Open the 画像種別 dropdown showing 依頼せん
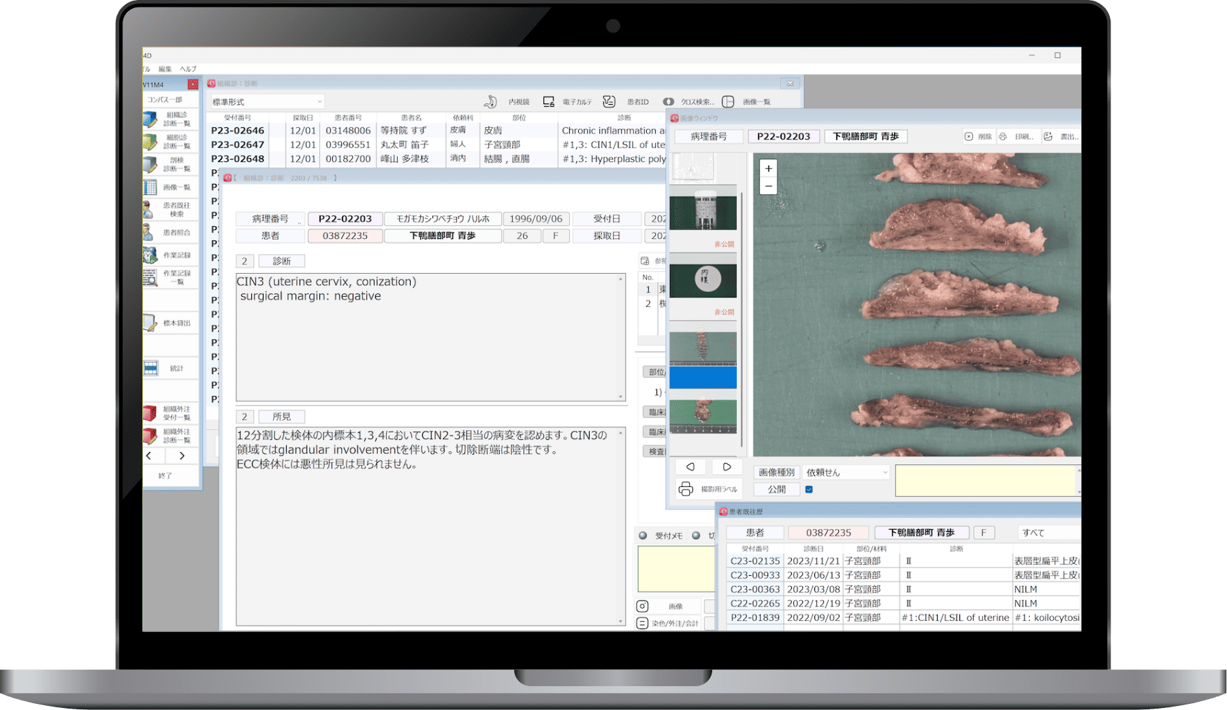The height and width of the screenshot is (710, 1227). [846, 472]
